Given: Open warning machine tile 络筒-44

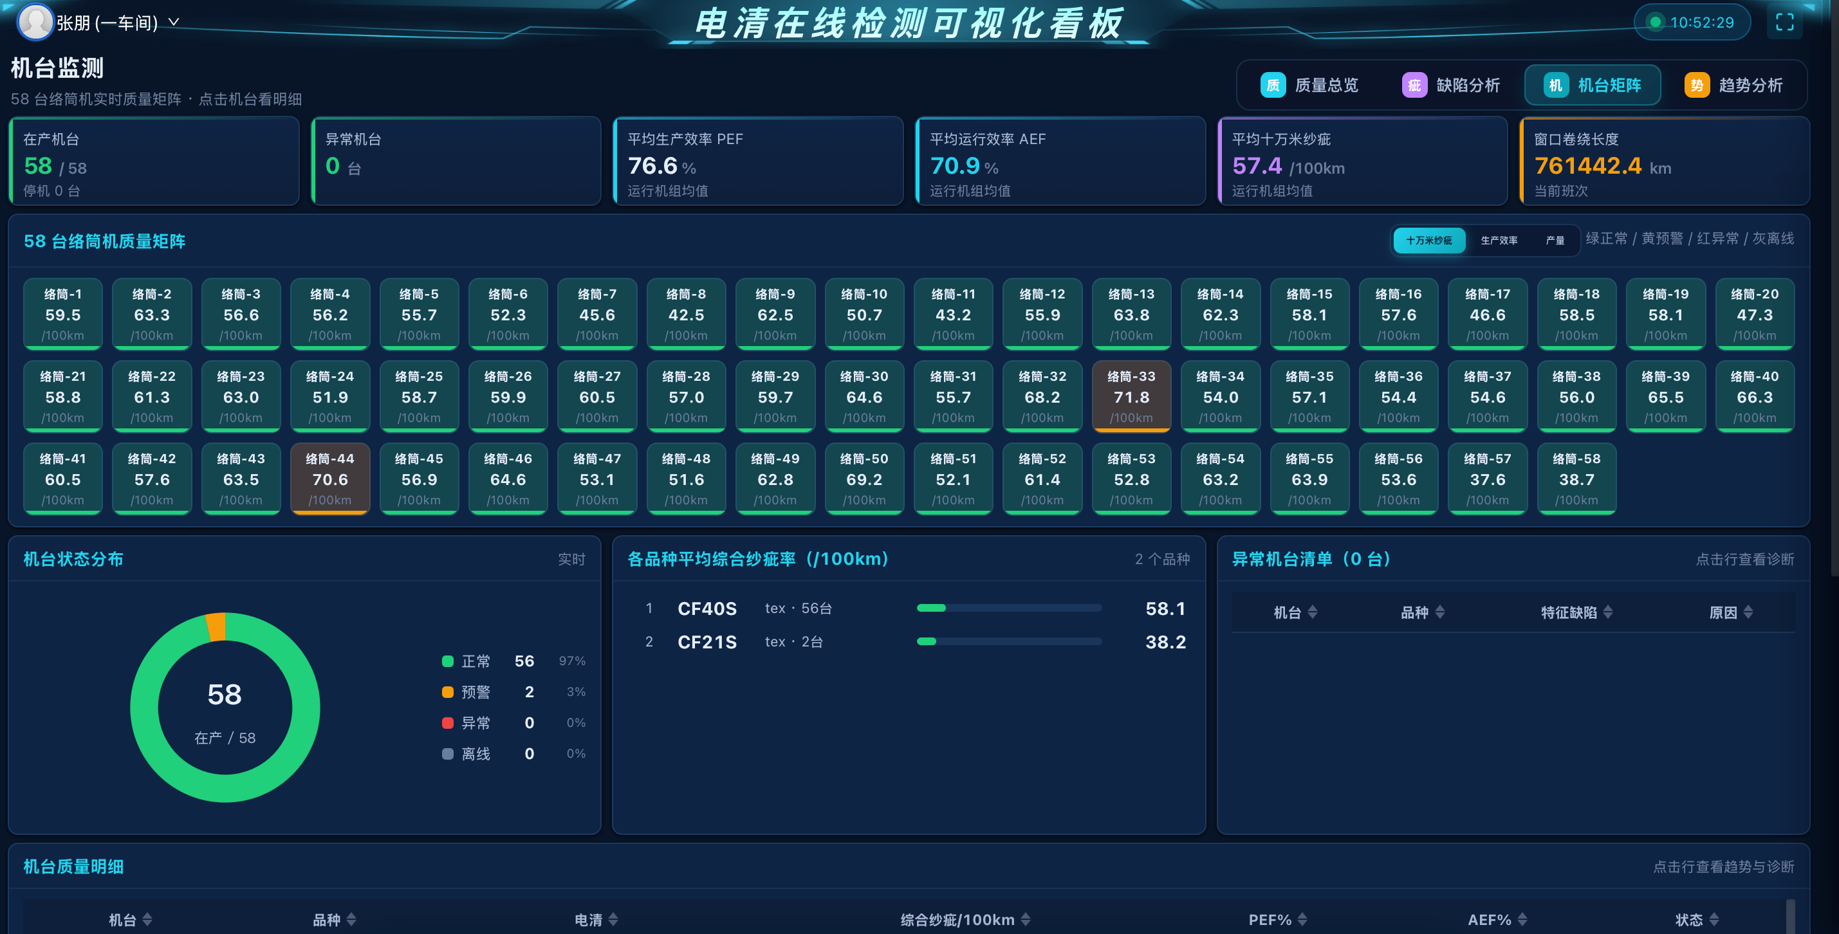Looking at the screenshot, I should click(330, 479).
